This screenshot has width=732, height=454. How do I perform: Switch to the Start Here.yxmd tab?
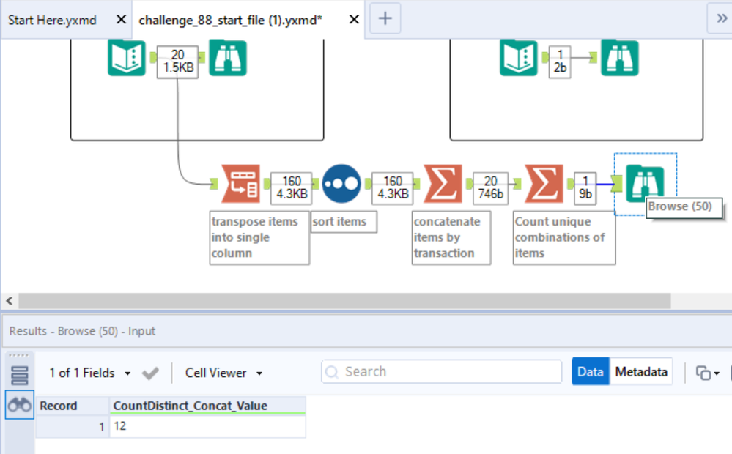click(x=52, y=20)
